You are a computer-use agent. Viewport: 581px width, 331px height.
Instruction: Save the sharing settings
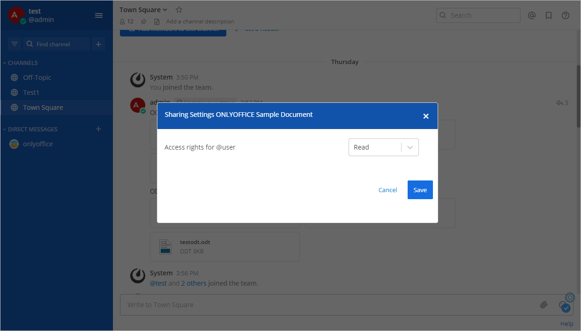click(x=420, y=190)
